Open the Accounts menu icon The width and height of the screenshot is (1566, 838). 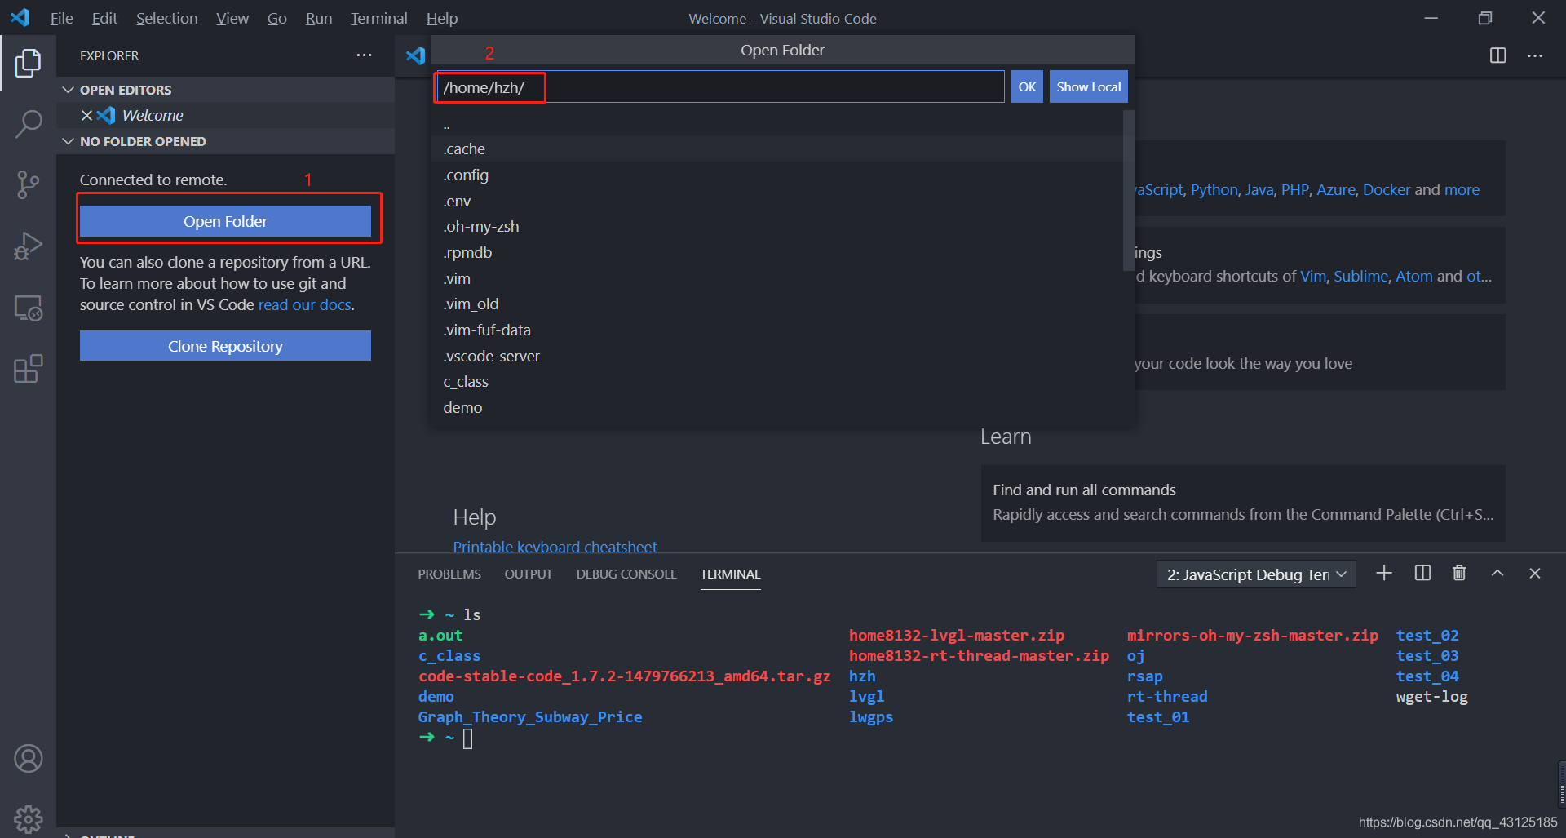[x=28, y=759]
